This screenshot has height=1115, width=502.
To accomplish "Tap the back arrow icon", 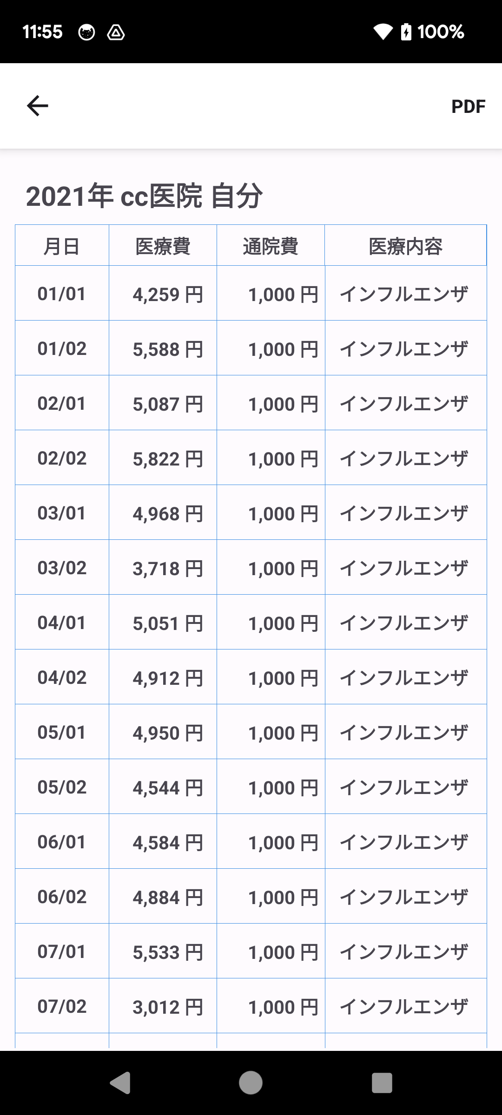I will tap(38, 106).
